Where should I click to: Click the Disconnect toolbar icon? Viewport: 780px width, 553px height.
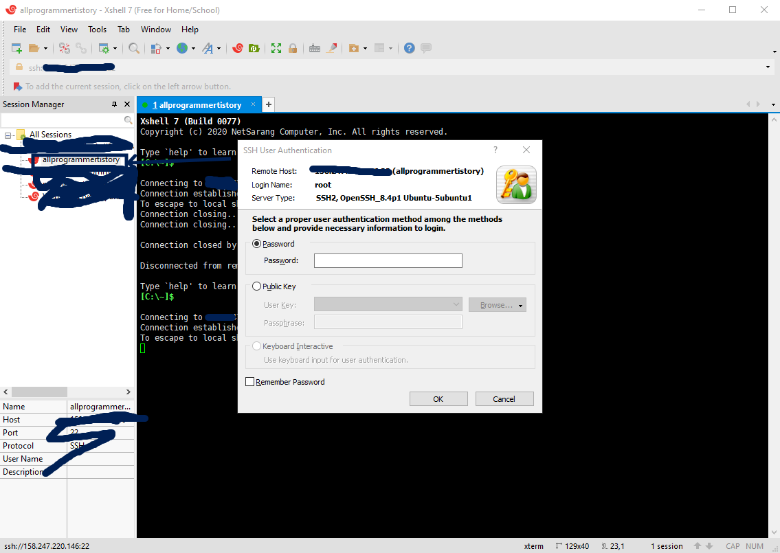point(65,48)
